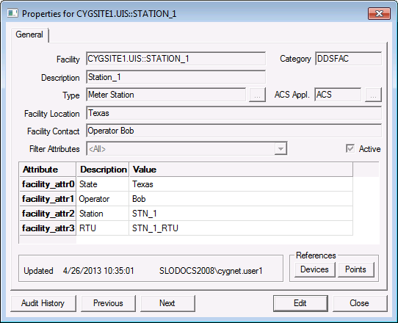Open the ACS Appl. browse ellipsis button
Viewport: 398px width, 323px height.
pos(373,95)
